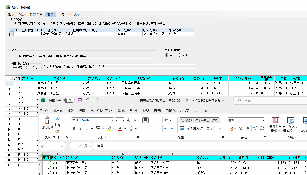The height and width of the screenshot is (175, 307).
Task: Apply italic formatting
Action: click(x=81, y=129)
